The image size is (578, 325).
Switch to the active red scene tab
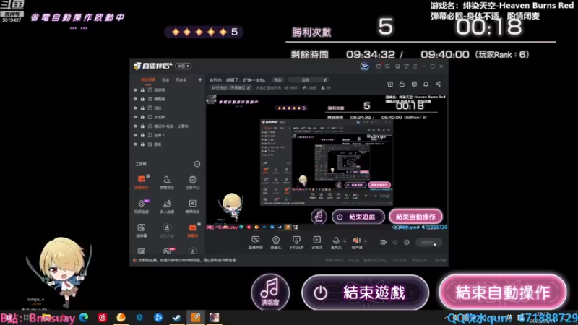point(148,79)
